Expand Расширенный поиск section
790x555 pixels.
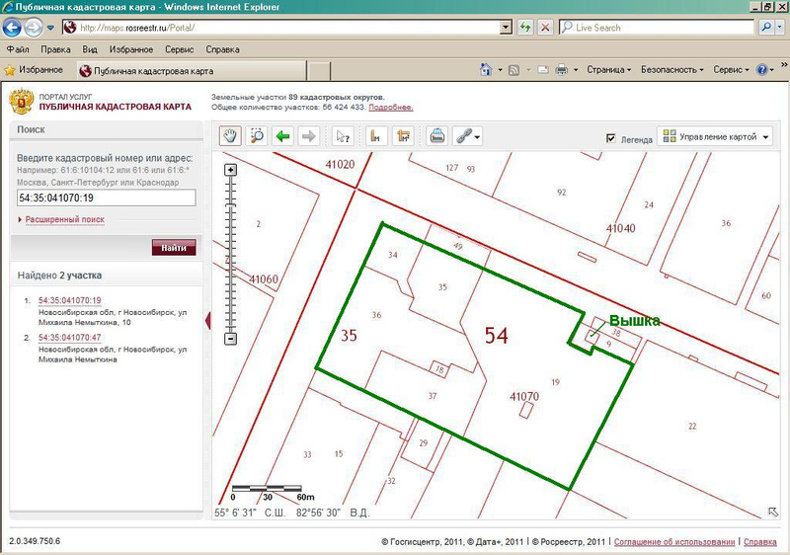pos(64,219)
